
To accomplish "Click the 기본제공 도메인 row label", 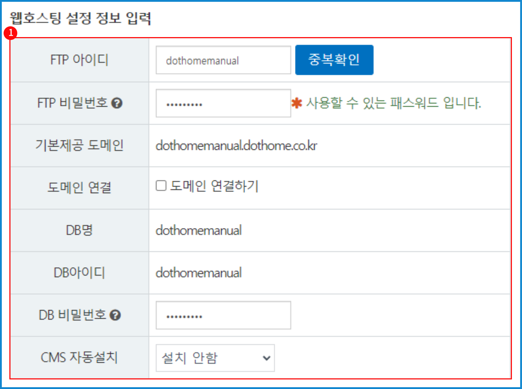I will point(79,146).
